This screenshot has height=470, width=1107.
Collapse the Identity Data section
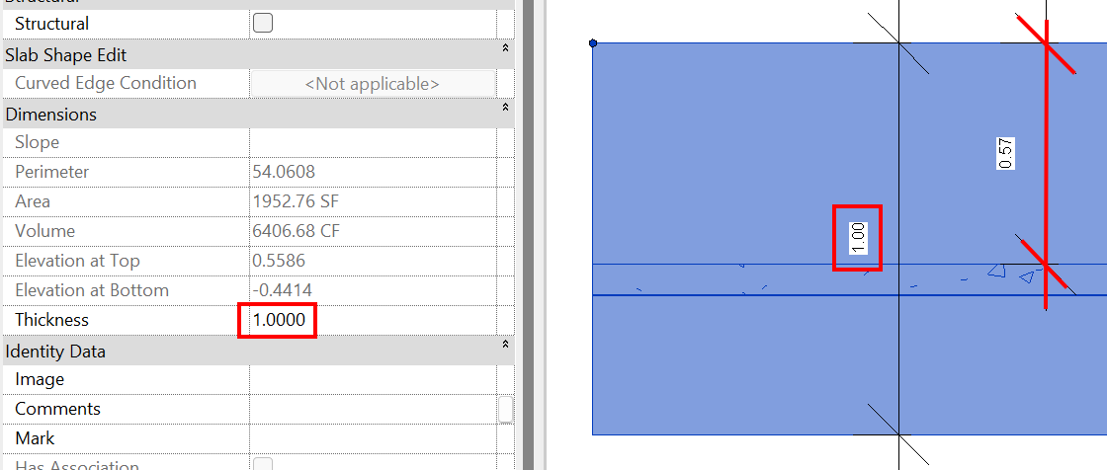pos(505,345)
